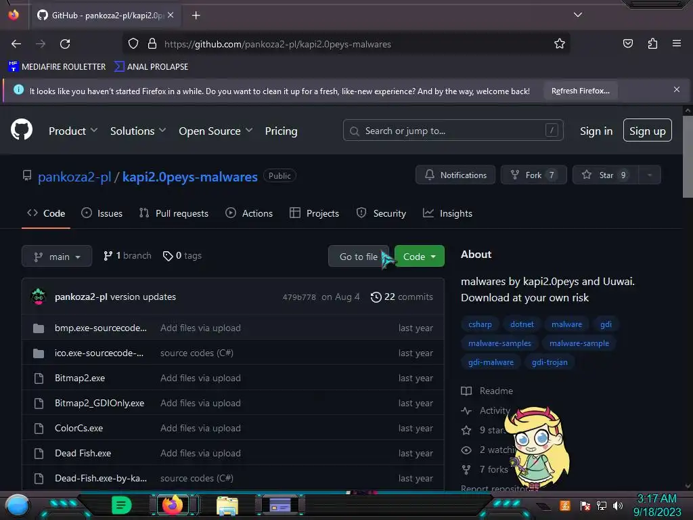Open the Firefox hamburger menu
The image size is (693, 520).
(677, 43)
